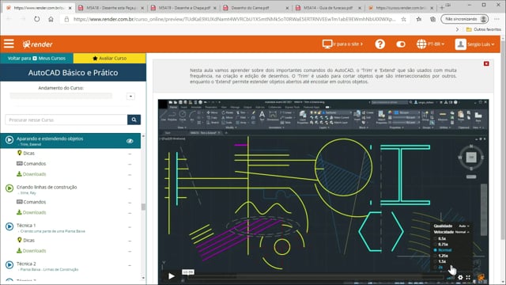Open the help question mark icon

[x=379, y=44]
